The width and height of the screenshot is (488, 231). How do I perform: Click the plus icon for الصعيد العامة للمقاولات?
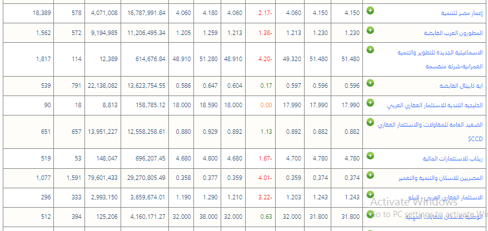(371, 122)
